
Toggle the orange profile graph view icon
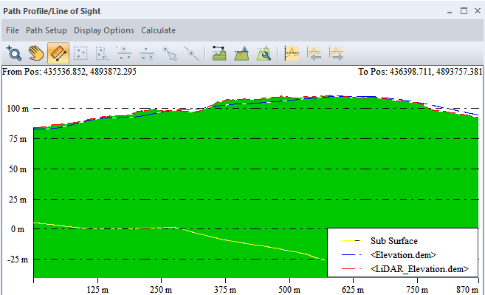click(x=292, y=53)
